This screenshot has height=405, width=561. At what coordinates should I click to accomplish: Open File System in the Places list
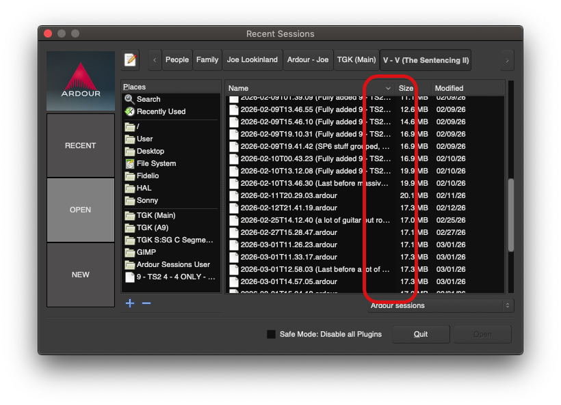156,163
